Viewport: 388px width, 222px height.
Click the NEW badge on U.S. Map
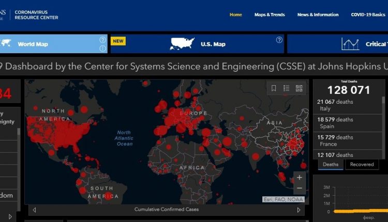coord(118,41)
